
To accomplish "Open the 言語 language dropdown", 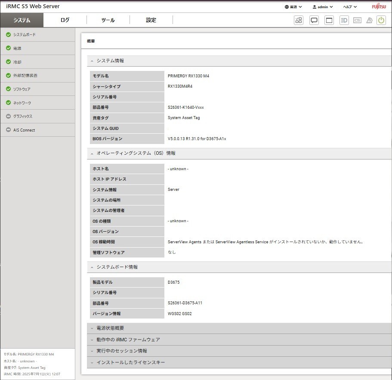I will (293, 7).
